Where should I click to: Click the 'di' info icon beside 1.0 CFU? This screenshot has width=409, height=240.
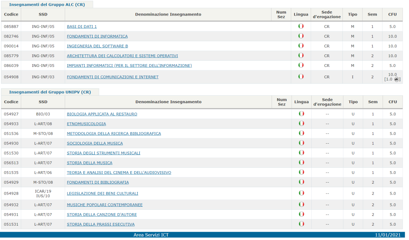coord(397,79)
